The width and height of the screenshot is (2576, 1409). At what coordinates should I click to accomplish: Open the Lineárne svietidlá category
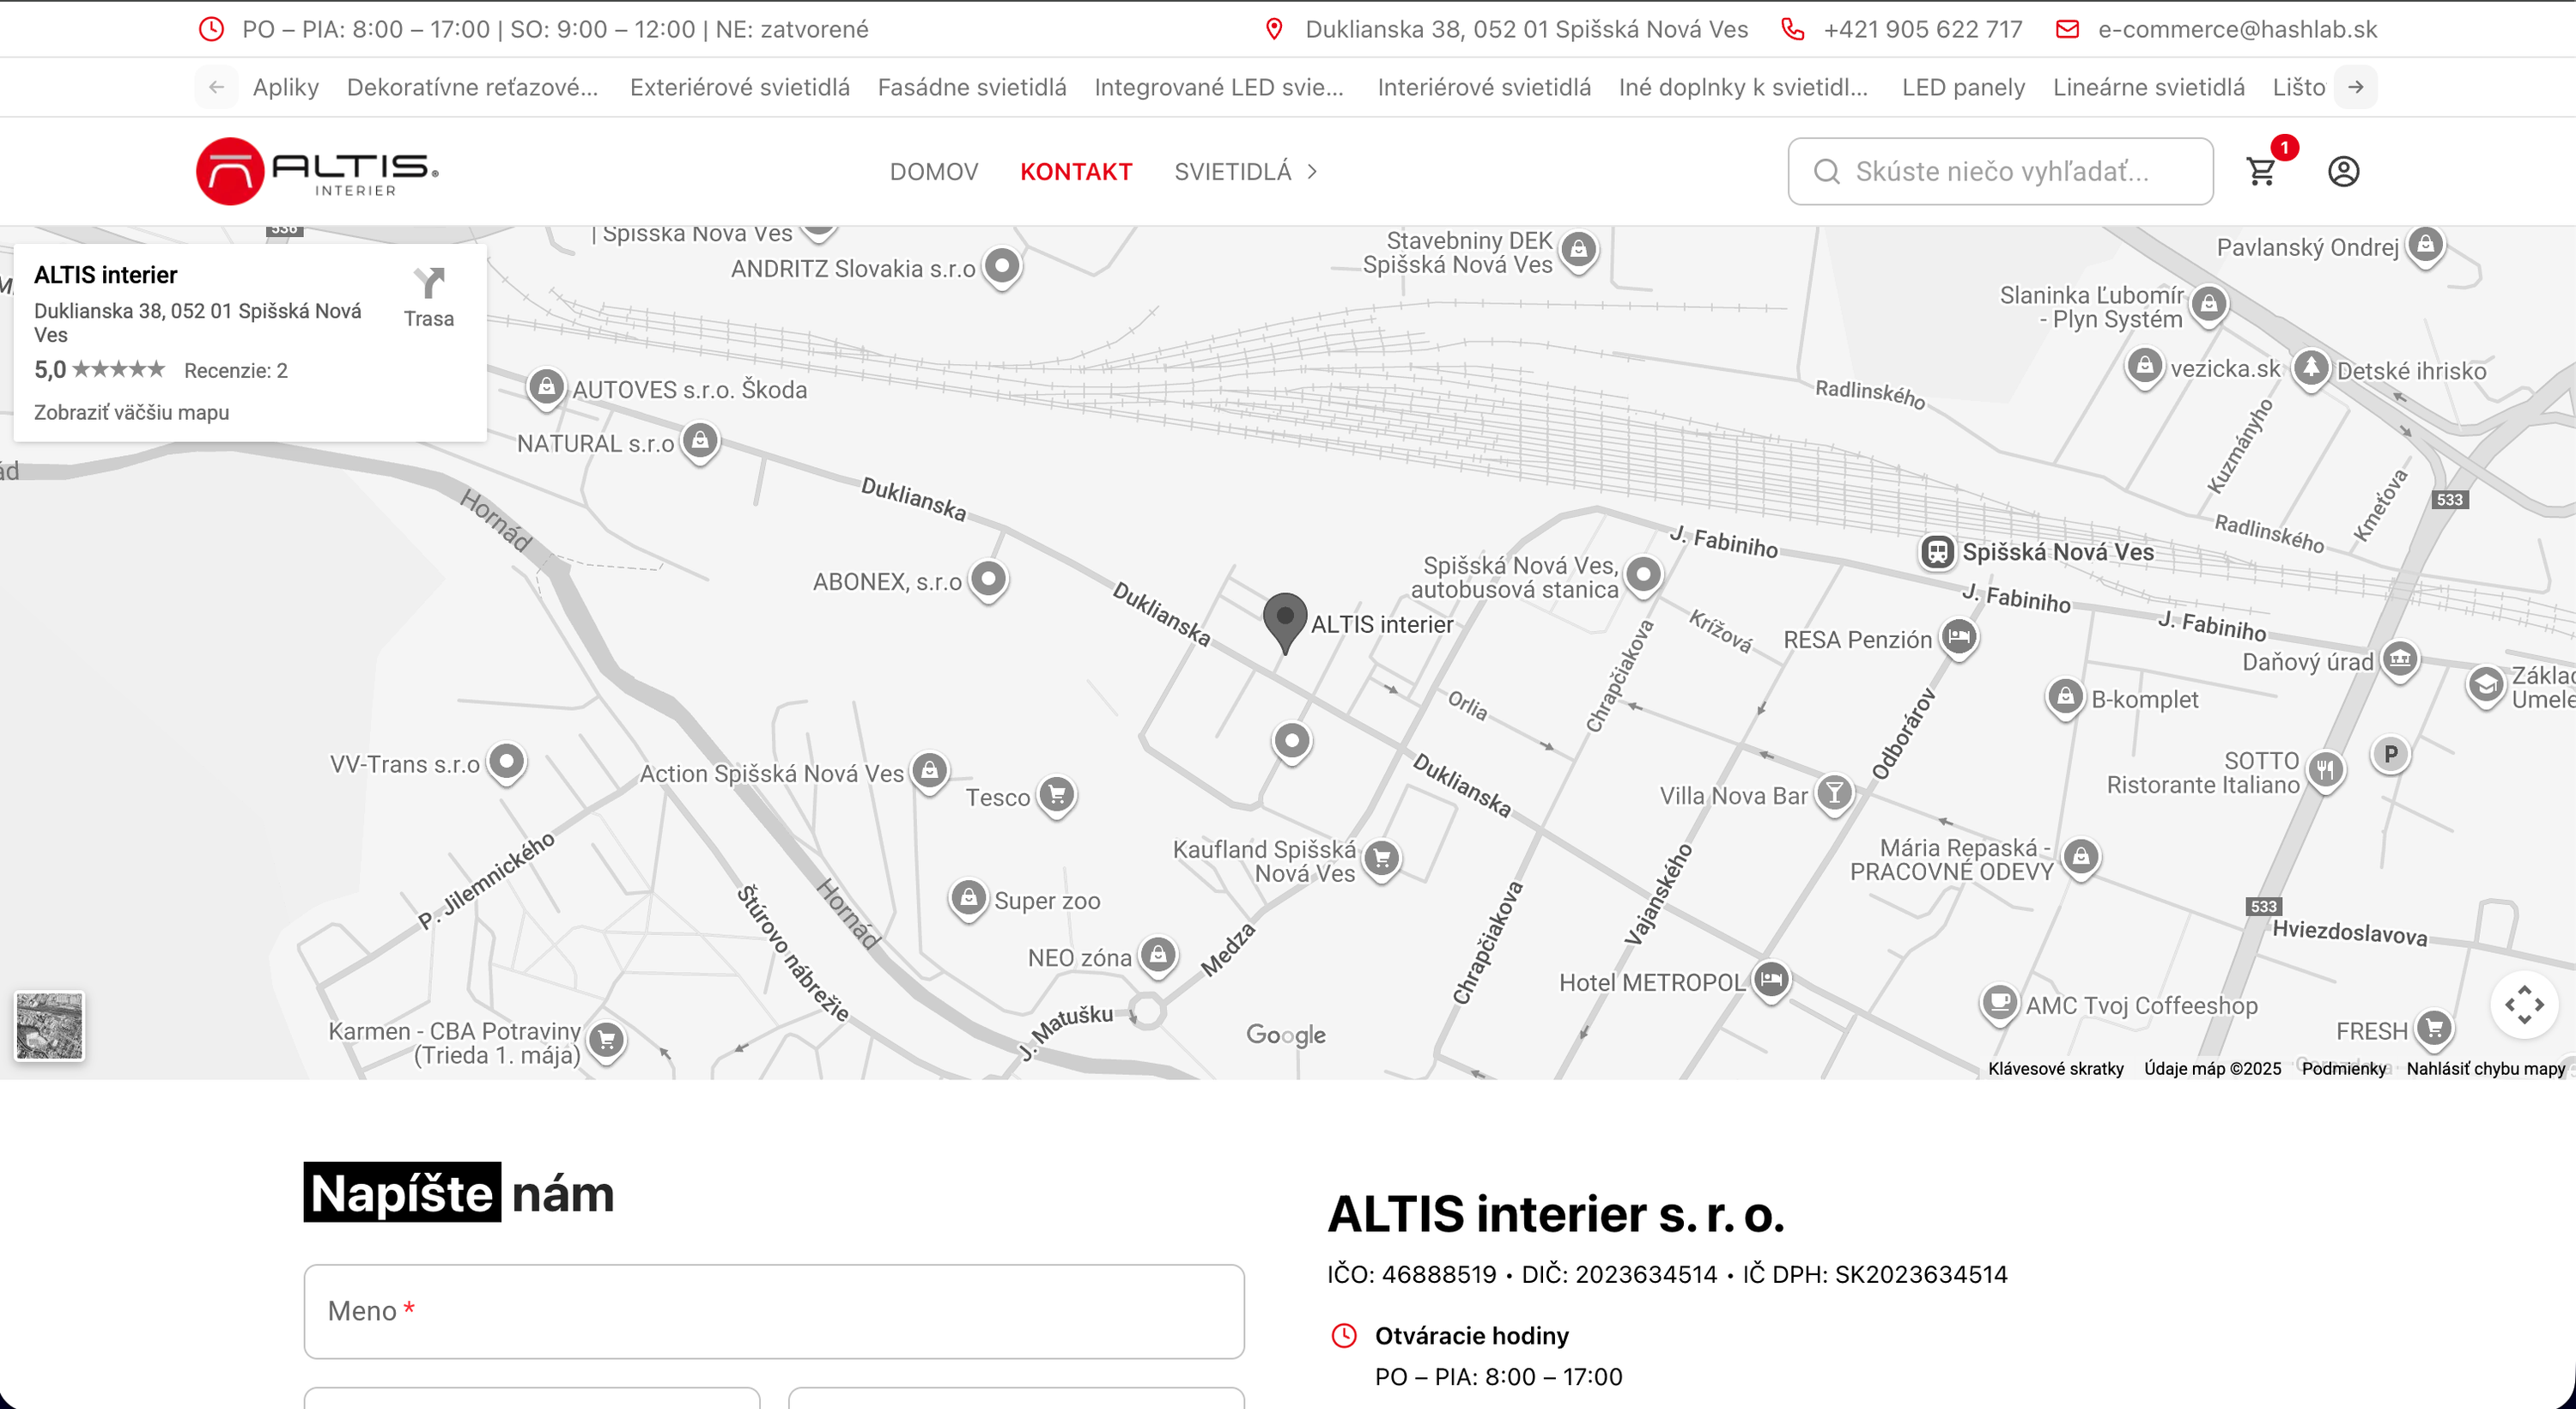point(2149,87)
